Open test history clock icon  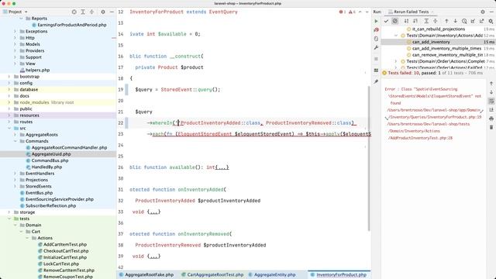click(464, 21)
